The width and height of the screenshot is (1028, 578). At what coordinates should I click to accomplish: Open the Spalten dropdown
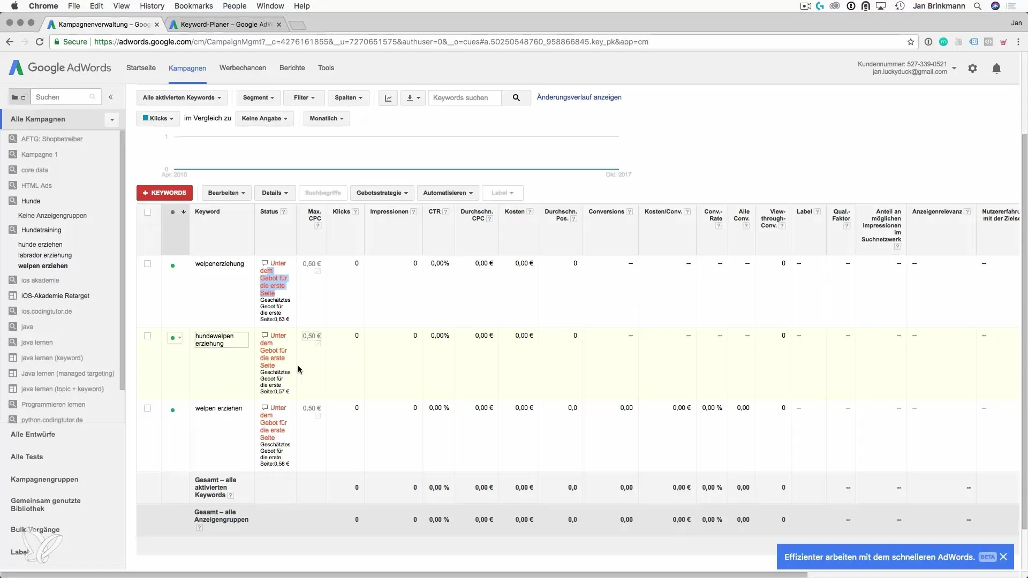[x=349, y=97]
